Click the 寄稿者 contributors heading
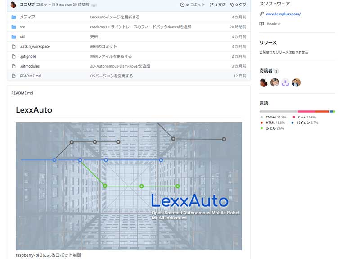 point(265,71)
